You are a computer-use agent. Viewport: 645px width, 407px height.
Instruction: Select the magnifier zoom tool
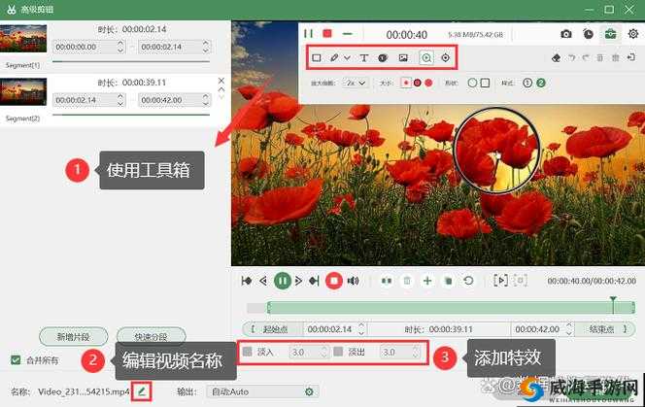click(426, 58)
